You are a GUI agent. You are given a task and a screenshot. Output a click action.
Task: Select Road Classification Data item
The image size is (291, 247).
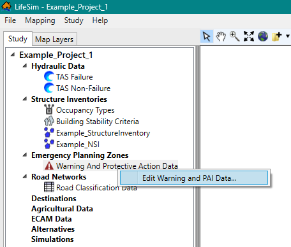click(x=96, y=188)
